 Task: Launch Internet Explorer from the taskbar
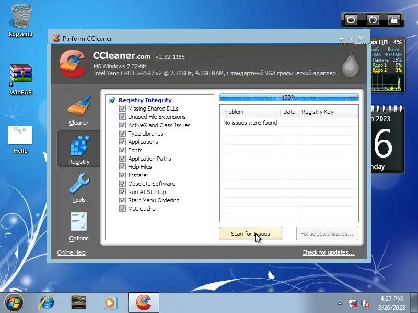47,303
